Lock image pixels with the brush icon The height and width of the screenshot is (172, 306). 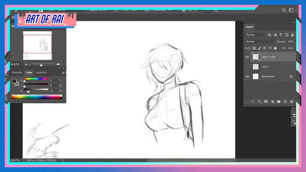259,48
